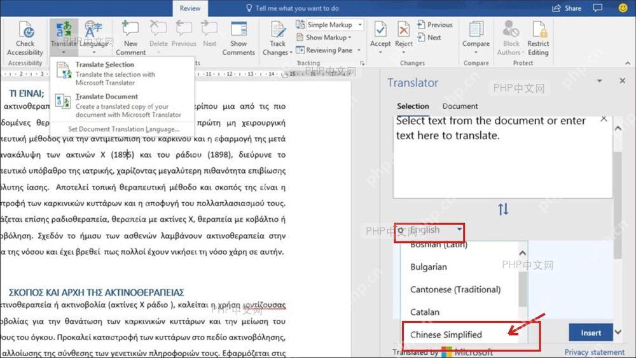This screenshot has width=636, height=358.
Task: Open the Language ribbon button
Action: pos(93,38)
